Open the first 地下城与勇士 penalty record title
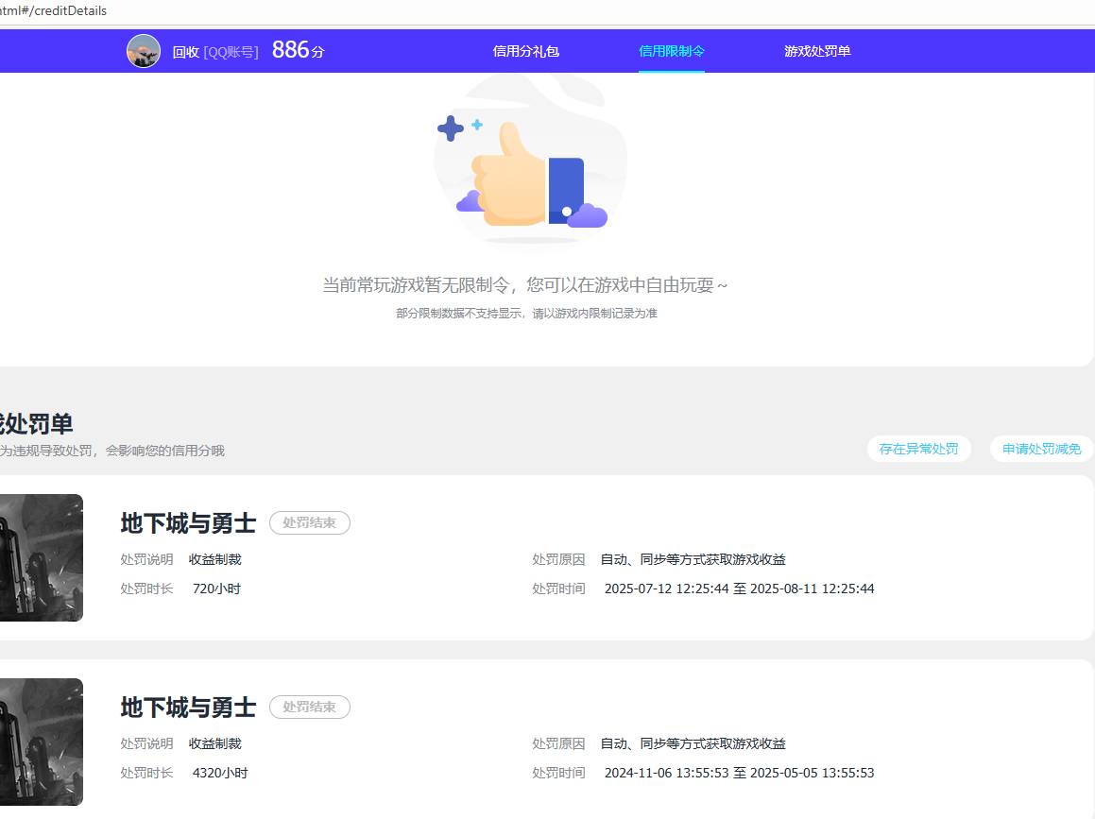 pyautogui.click(x=186, y=522)
